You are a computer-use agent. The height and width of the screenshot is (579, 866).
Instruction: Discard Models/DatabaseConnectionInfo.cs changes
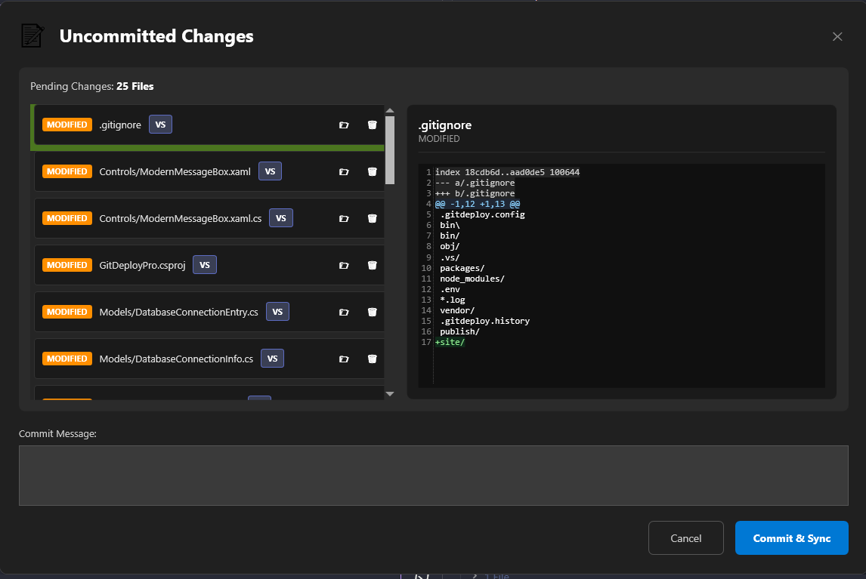(373, 359)
